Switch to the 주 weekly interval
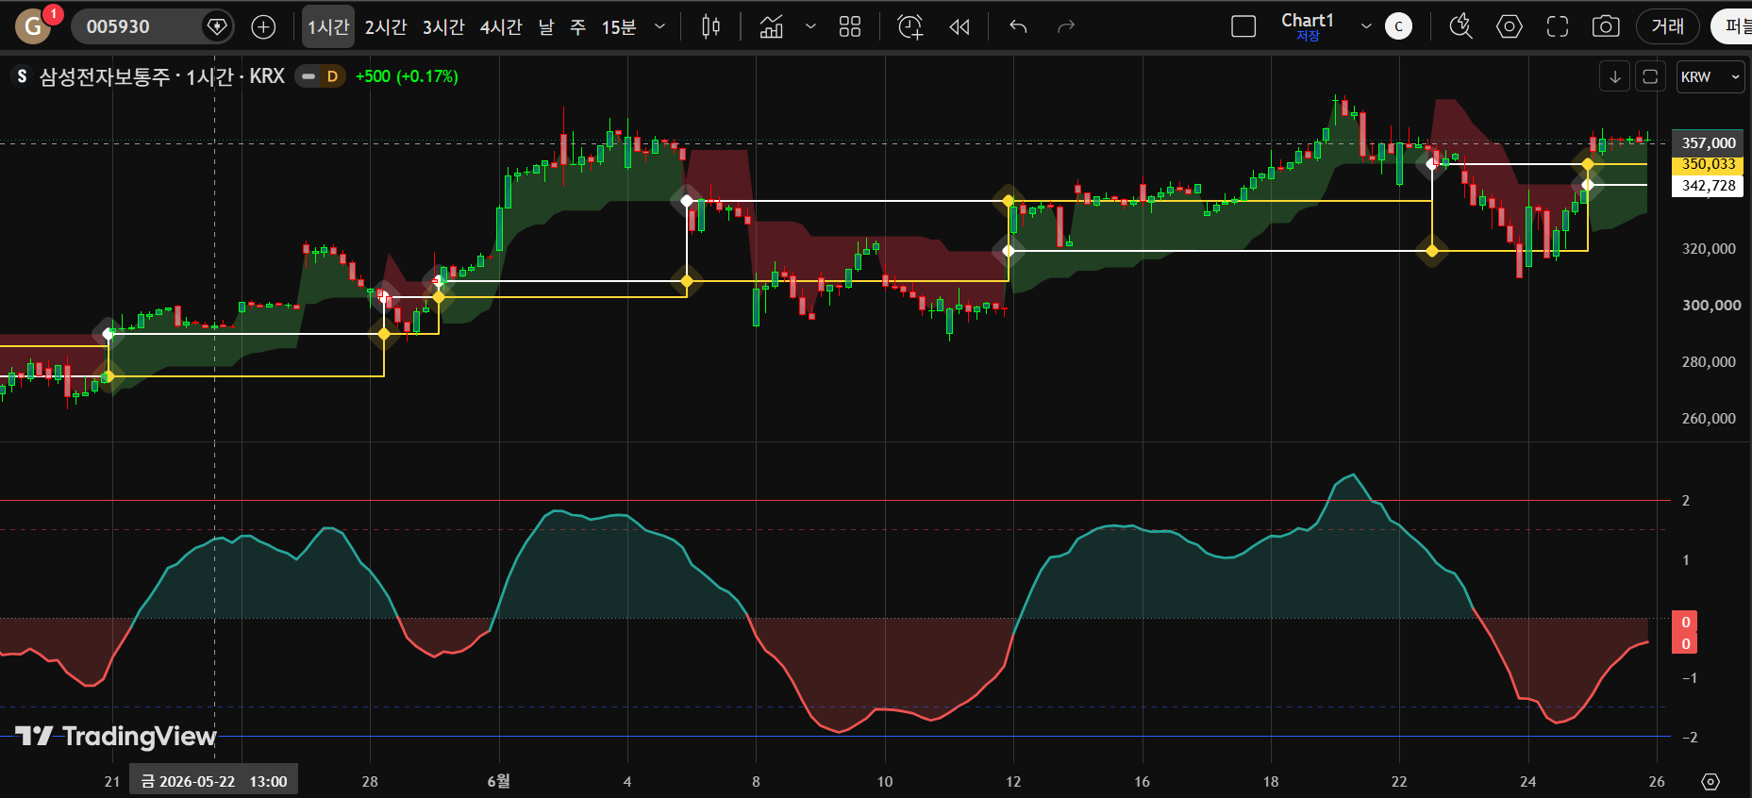 point(578,26)
